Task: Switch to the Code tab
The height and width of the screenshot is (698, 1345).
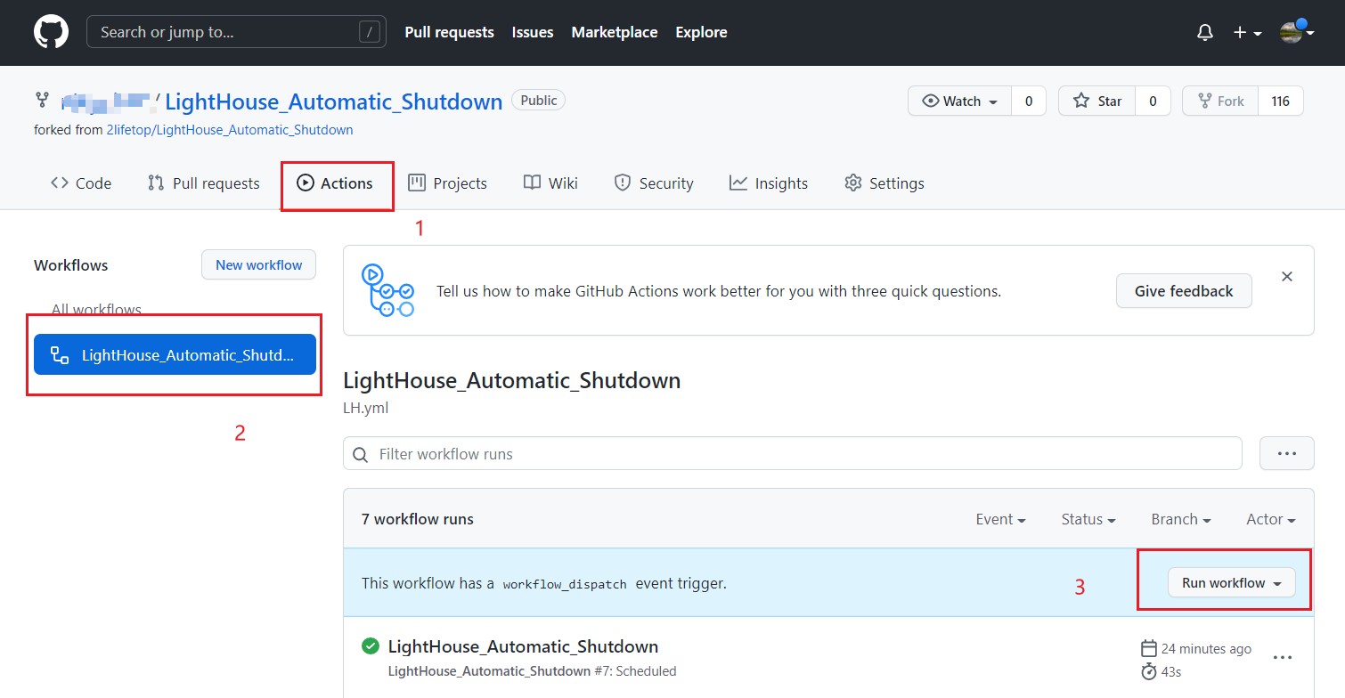Action: click(x=81, y=183)
